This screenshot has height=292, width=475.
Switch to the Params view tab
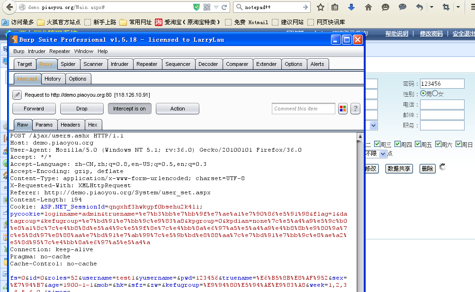pyautogui.click(x=44, y=125)
